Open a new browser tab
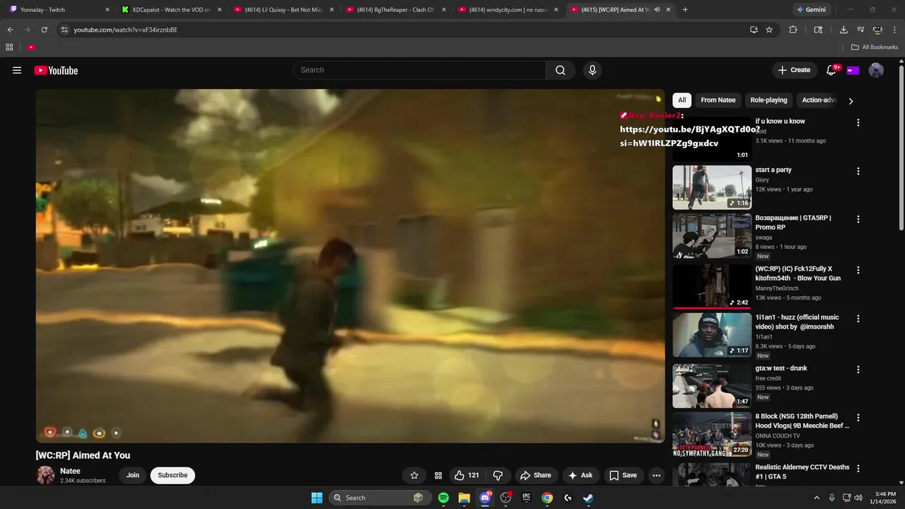Screen dimensions: 905x509 685,10
